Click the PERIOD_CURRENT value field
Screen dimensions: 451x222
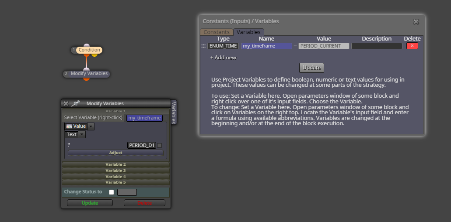point(324,46)
